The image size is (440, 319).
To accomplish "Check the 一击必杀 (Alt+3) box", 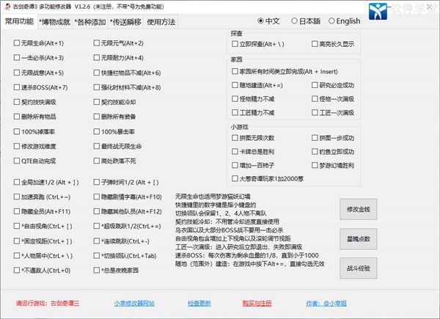I will point(17,57).
